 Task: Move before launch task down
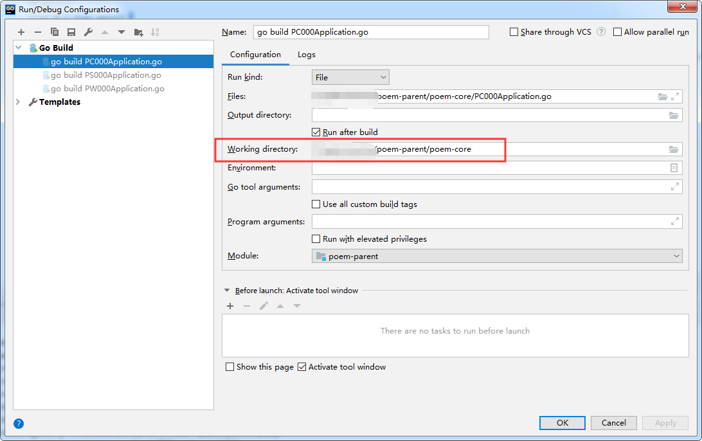[x=297, y=306]
